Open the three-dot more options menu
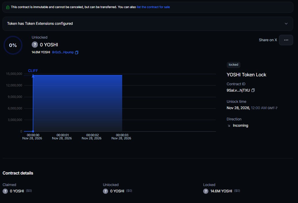Image resolution: width=298 pixels, height=203 pixels. click(286, 40)
